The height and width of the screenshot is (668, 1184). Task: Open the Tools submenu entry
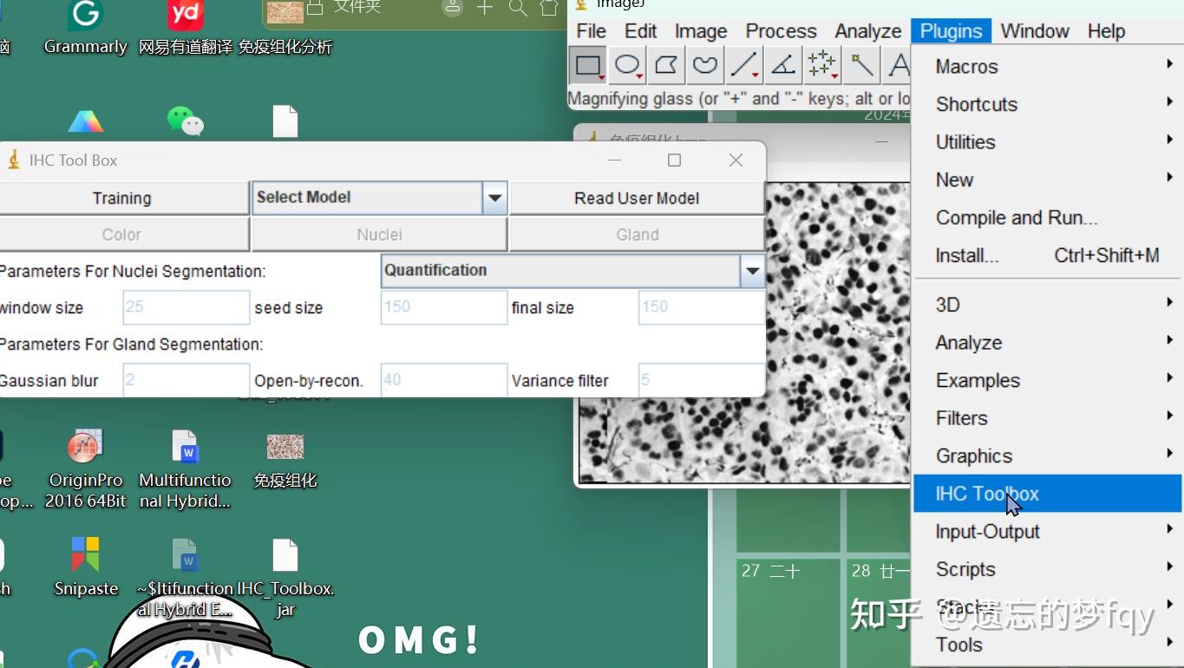[1047, 645]
